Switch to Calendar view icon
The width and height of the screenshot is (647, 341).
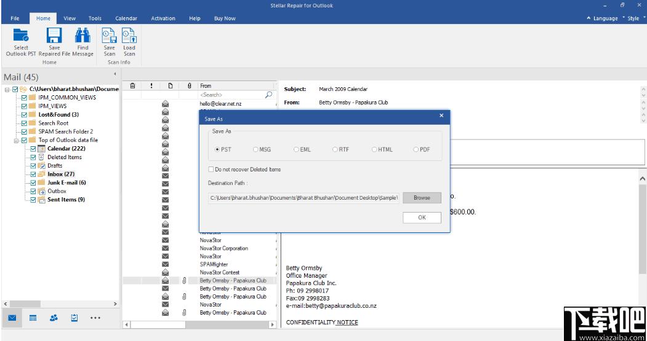pyautogui.click(x=33, y=318)
